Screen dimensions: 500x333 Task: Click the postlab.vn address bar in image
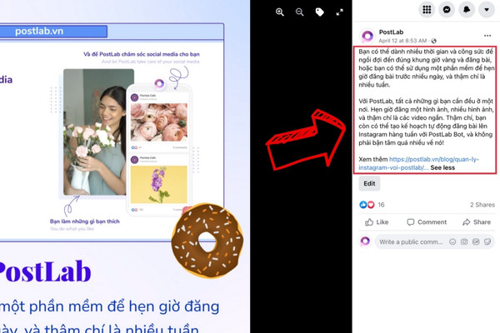coord(53,32)
